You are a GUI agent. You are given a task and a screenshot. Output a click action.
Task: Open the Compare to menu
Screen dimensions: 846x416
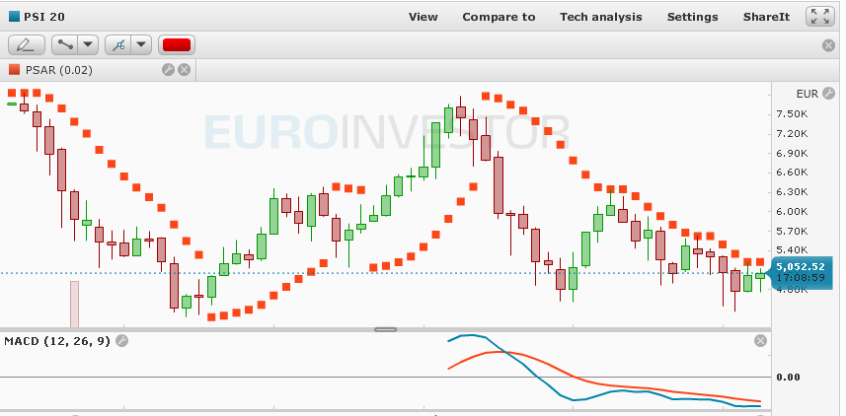point(499,17)
